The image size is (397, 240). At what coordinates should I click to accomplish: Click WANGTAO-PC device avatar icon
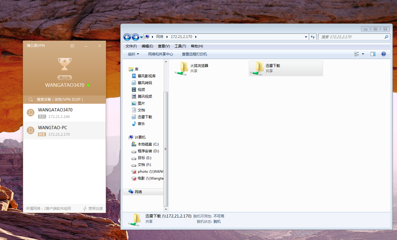click(30, 130)
